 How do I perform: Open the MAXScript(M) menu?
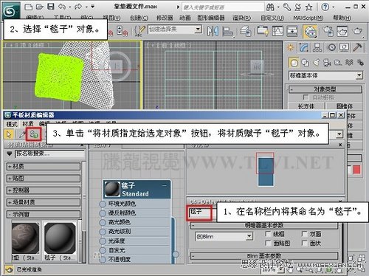308,18
